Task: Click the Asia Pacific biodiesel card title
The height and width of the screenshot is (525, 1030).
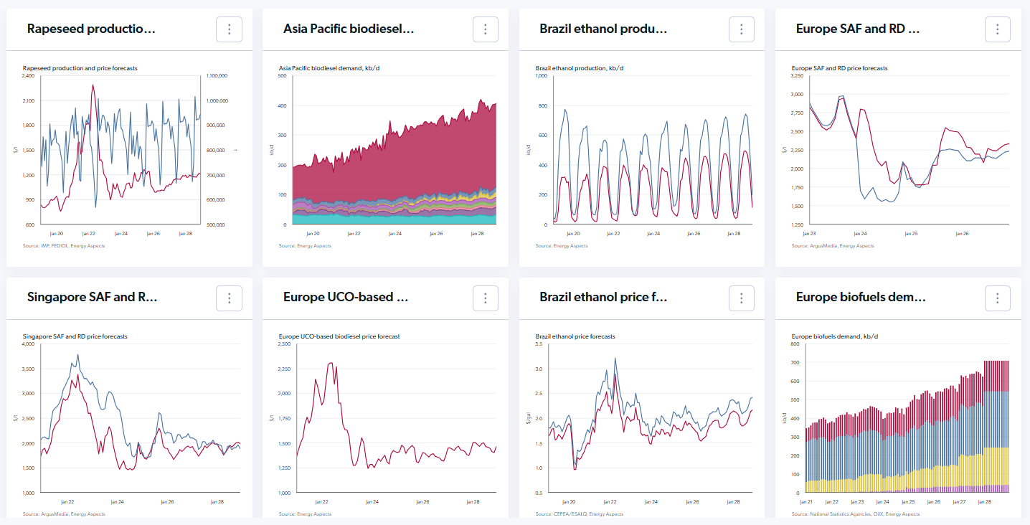Action: tap(349, 29)
